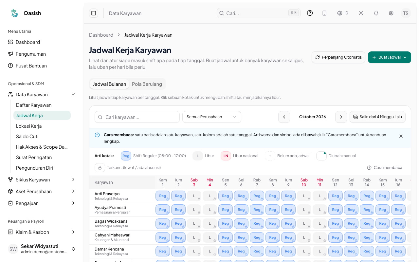The image size is (419, 262).
Task: Expand Siklus Karyawan submenu
Action: [42, 180]
